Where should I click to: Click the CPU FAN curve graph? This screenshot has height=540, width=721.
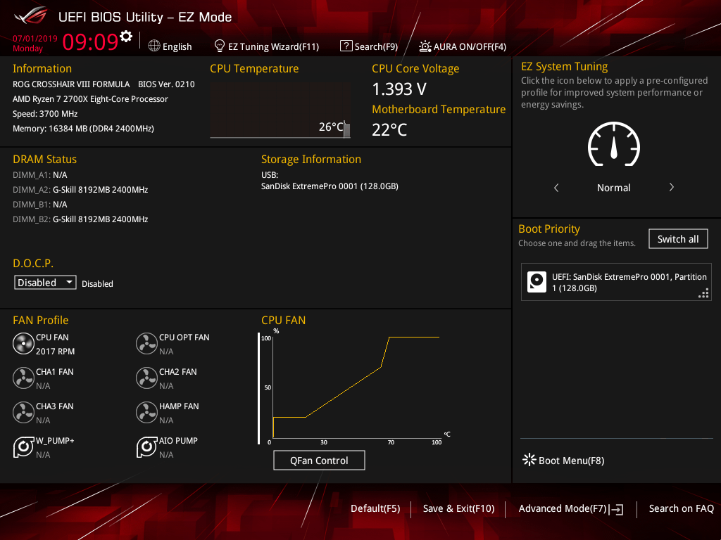pyautogui.click(x=356, y=387)
